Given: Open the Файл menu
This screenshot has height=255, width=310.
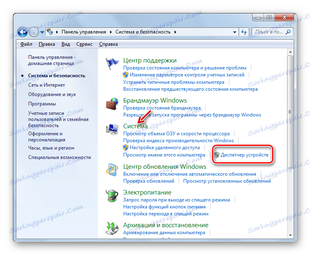Looking at the screenshot, I should tap(26, 44).
